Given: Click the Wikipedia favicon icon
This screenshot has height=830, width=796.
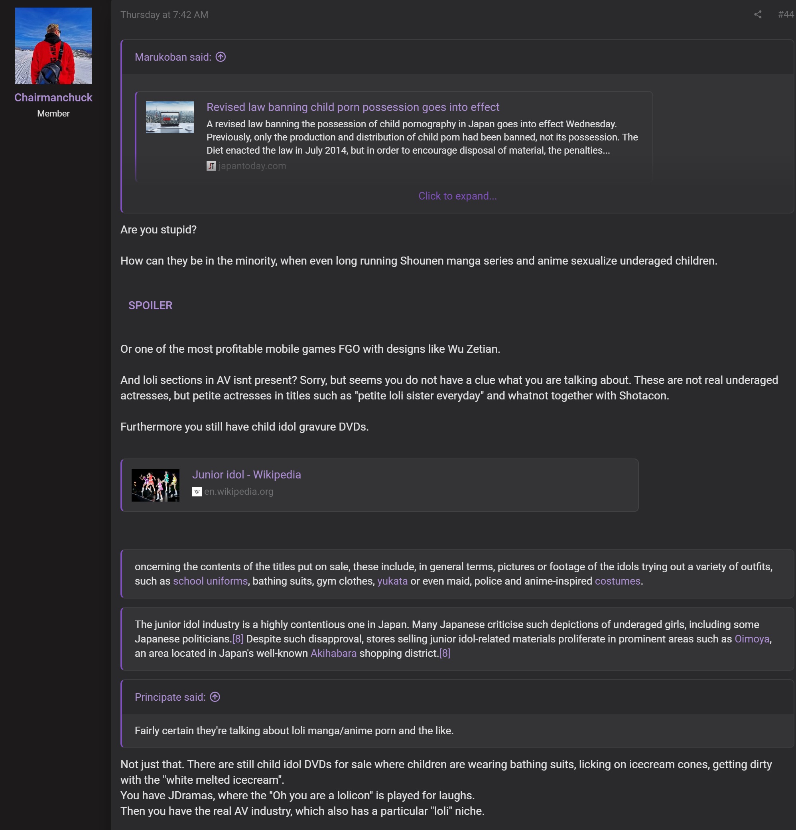Looking at the screenshot, I should (197, 492).
